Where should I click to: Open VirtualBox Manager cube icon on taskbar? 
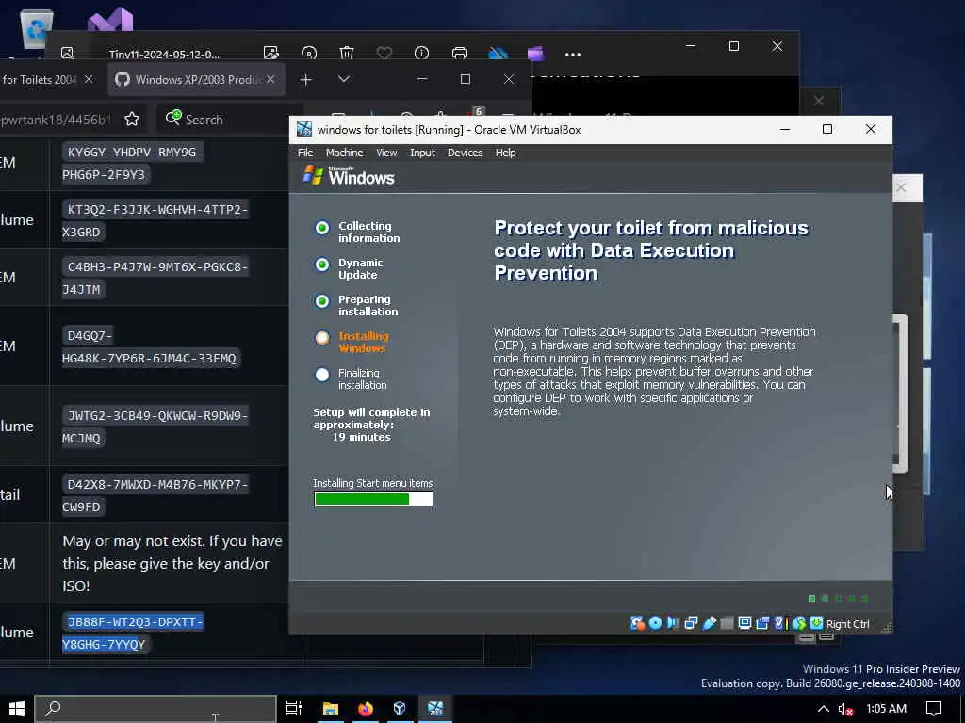tap(400, 709)
